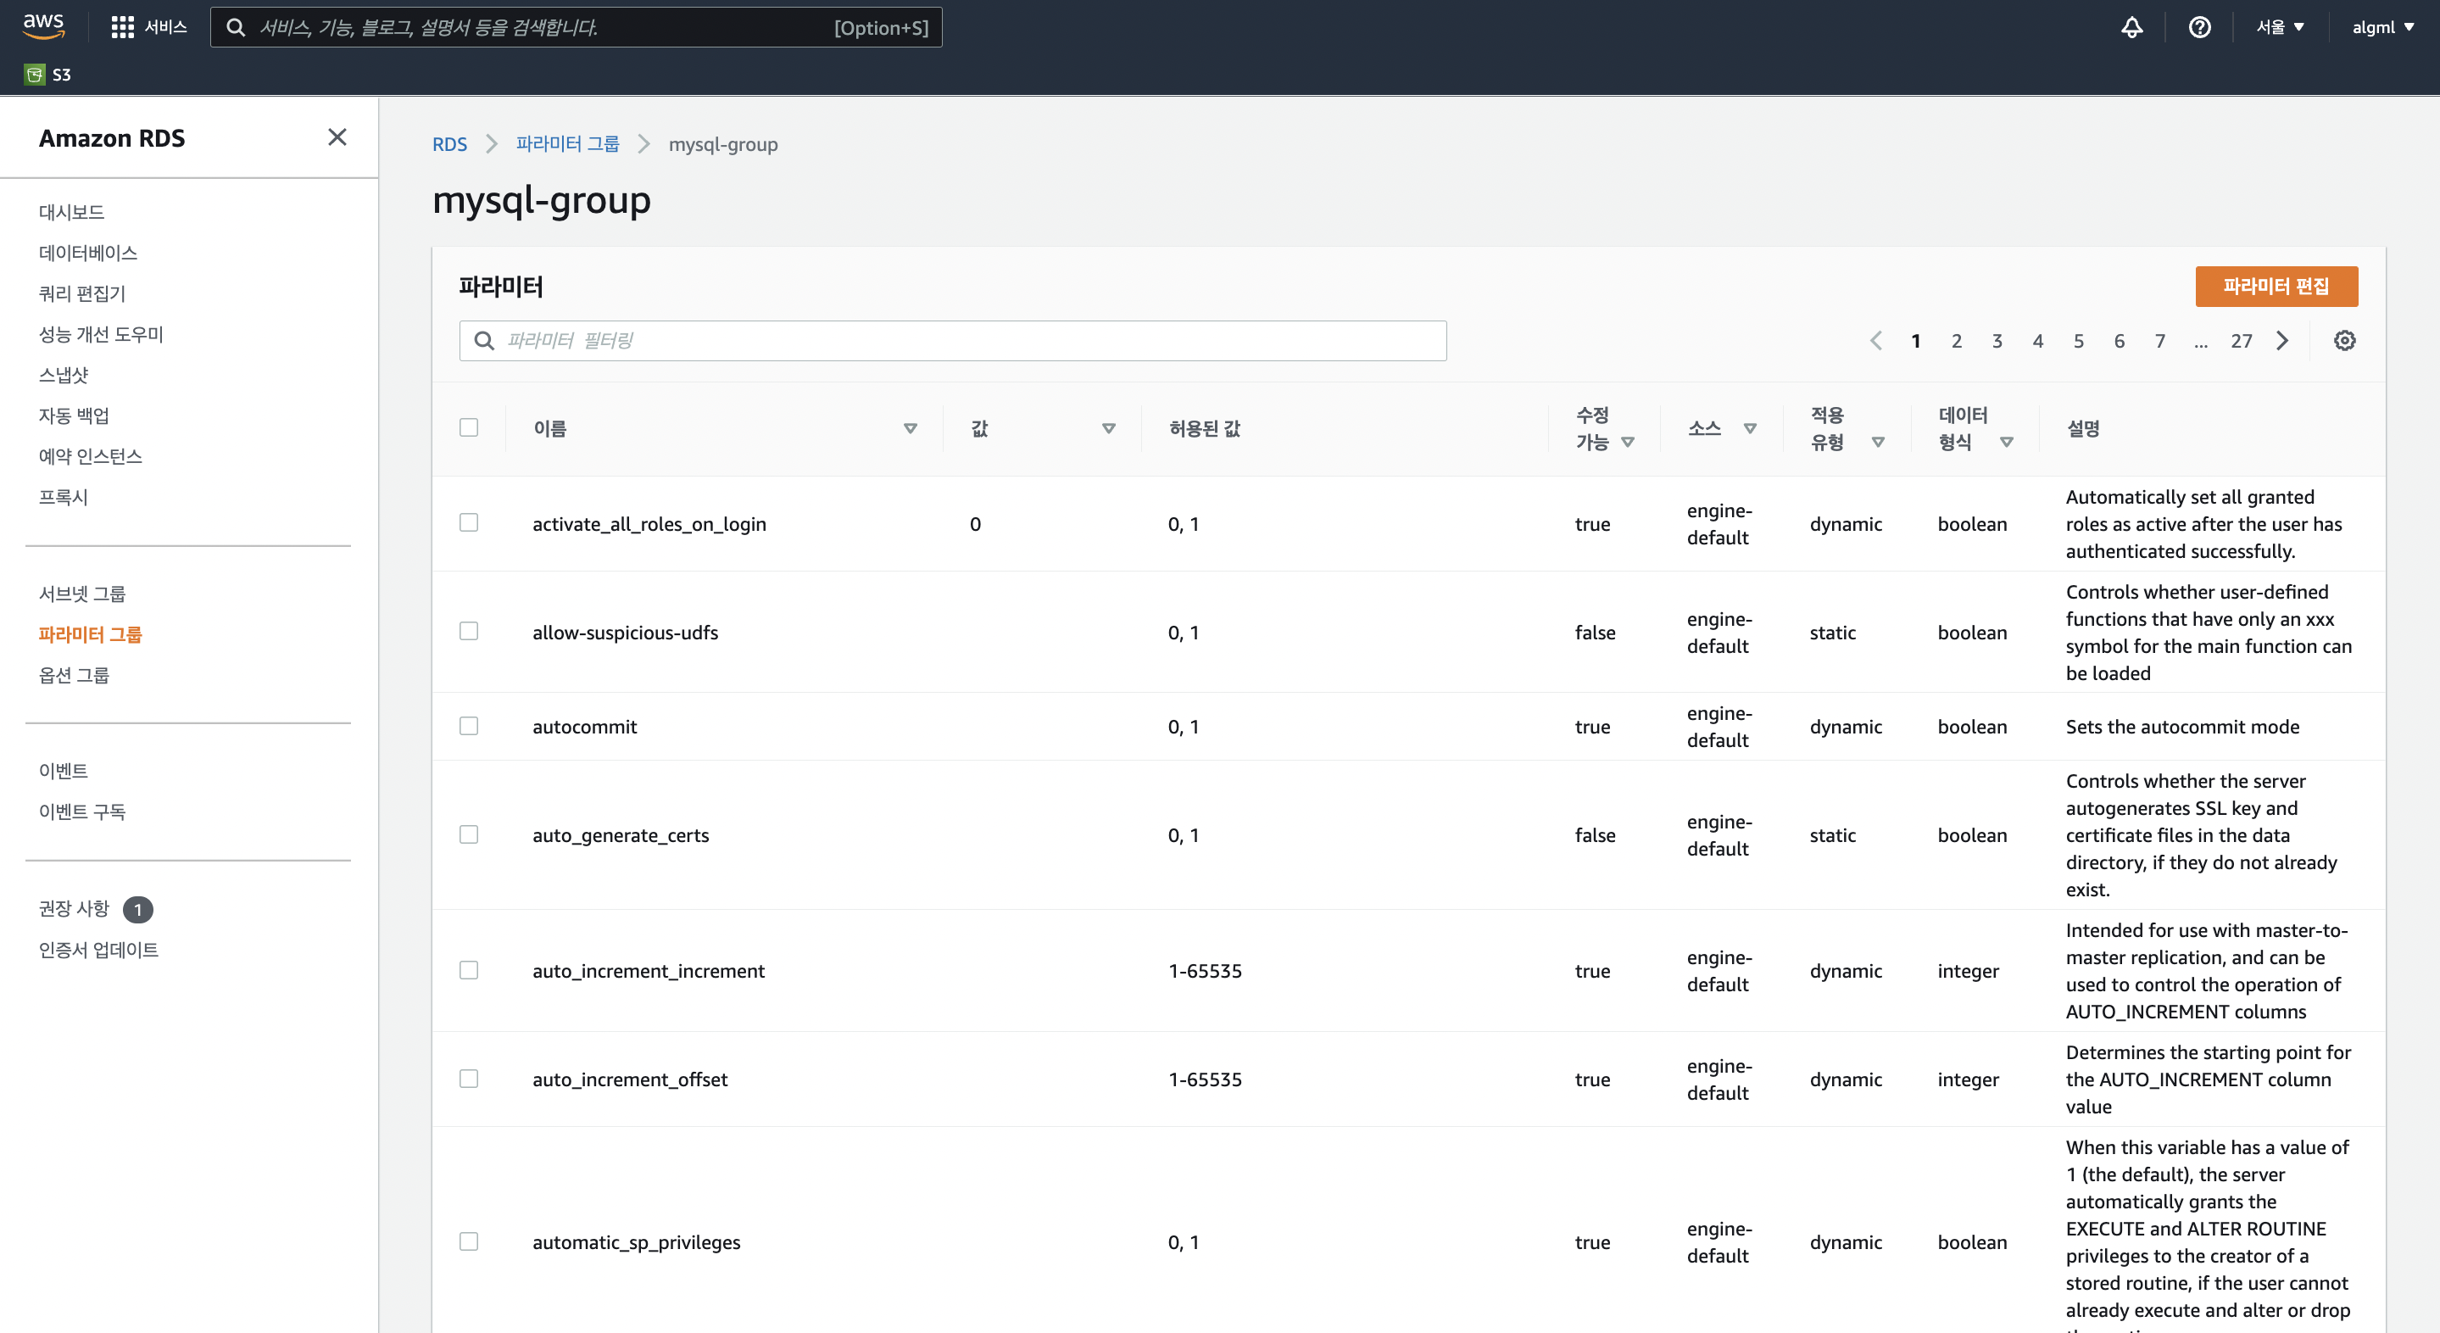Open 쿼리 편집기 in sidebar
Viewport: 2440px width, 1333px height.
(x=82, y=293)
